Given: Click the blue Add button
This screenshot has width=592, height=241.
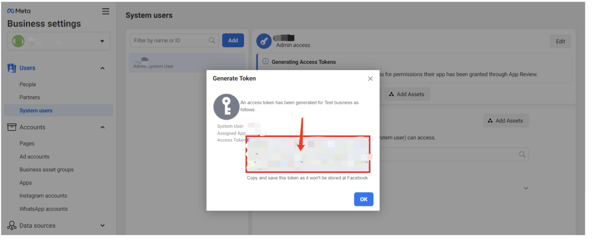Looking at the screenshot, I should [x=233, y=40].
